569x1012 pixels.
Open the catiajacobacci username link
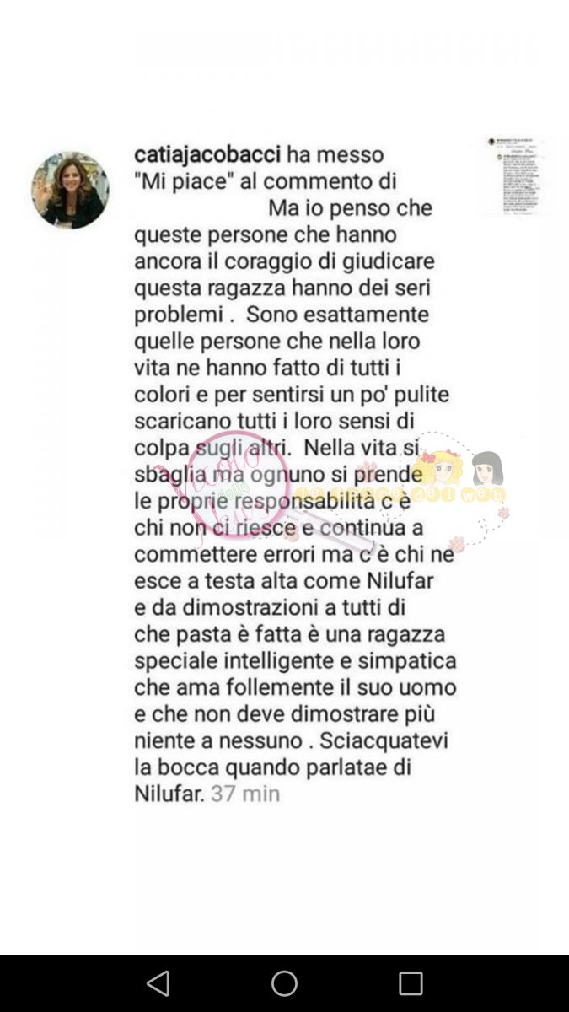click(x=208, y=155)
